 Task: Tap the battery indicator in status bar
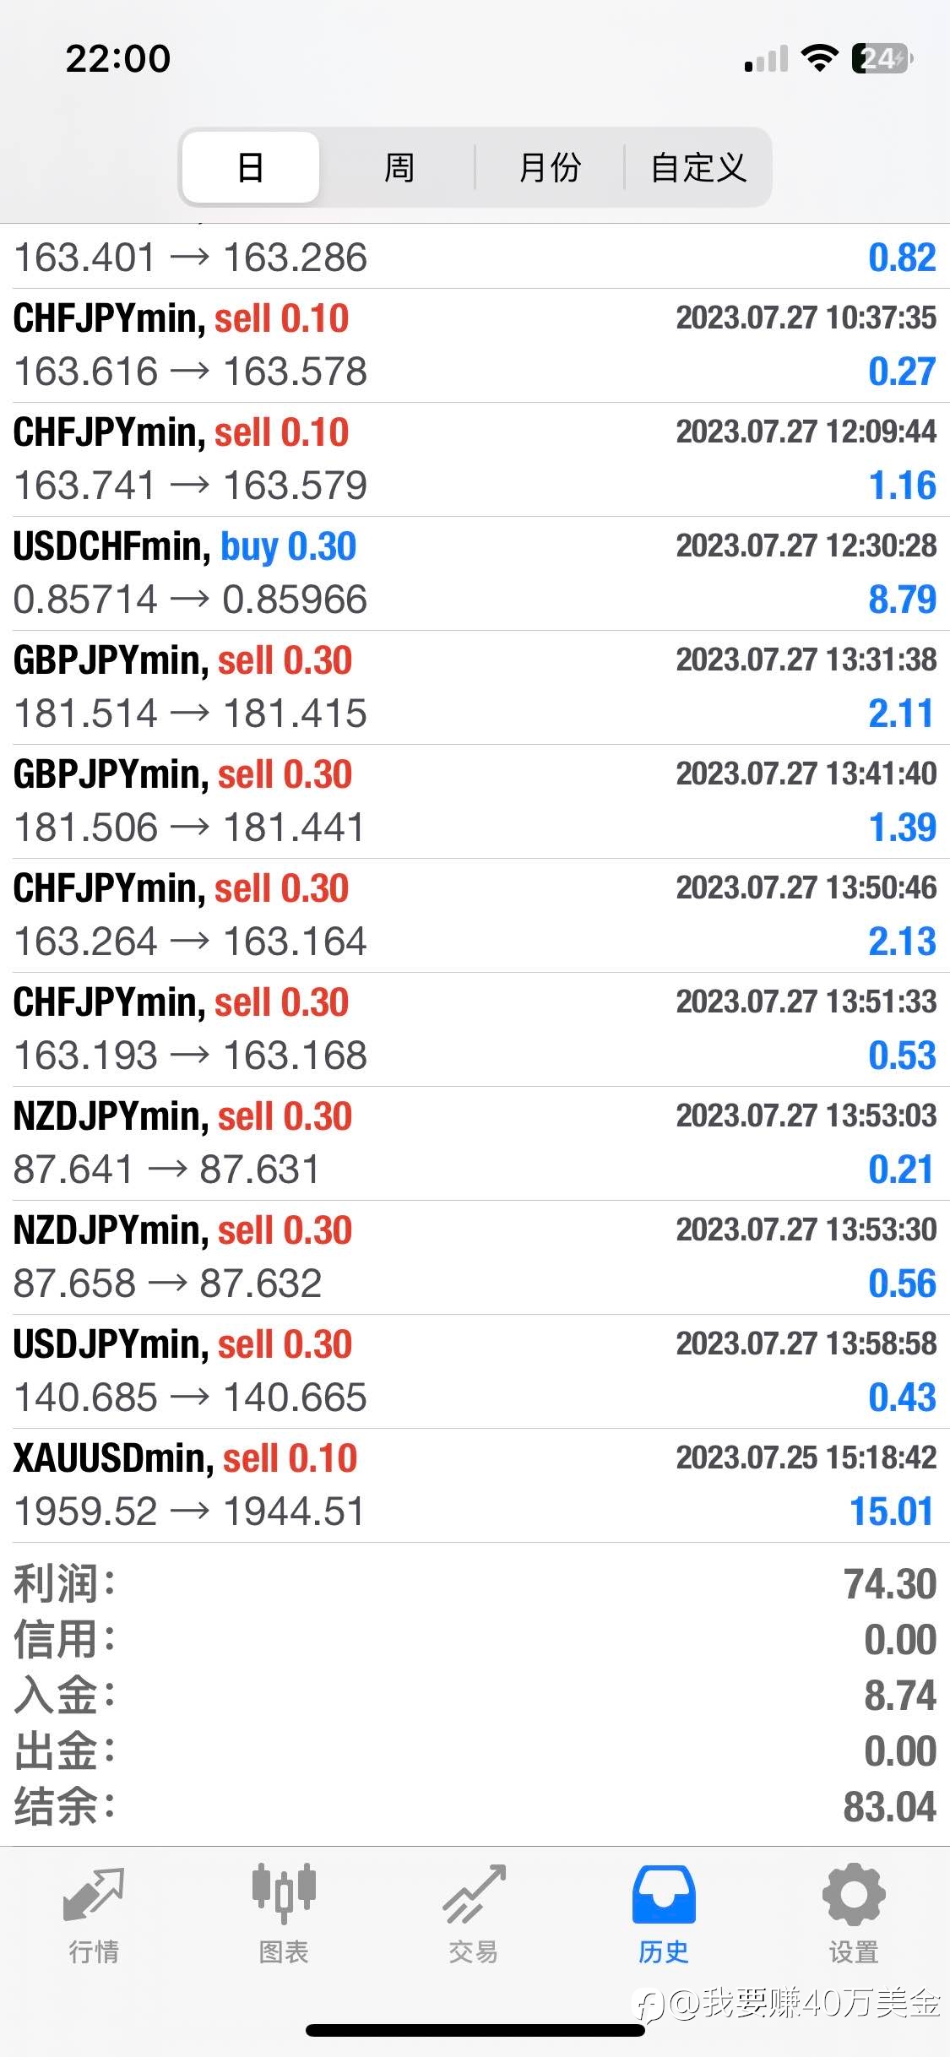click(x=882, y=58)
